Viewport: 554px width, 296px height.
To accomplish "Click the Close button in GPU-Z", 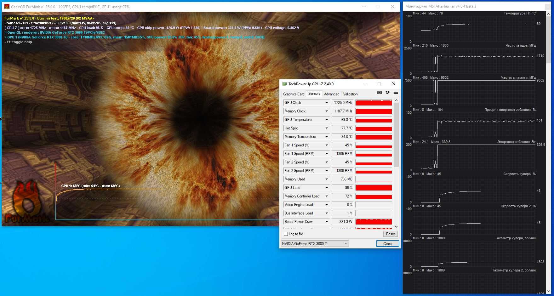I will tap(387, 244).
